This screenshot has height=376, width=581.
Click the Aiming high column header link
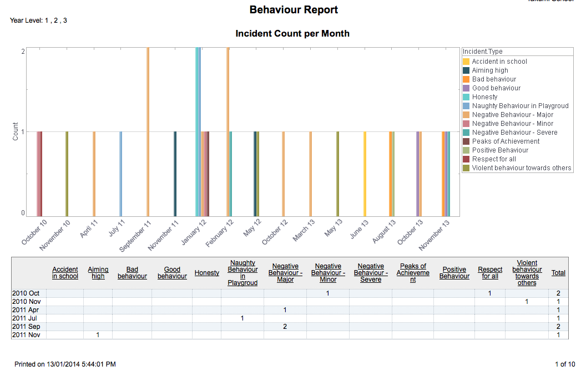98,273
